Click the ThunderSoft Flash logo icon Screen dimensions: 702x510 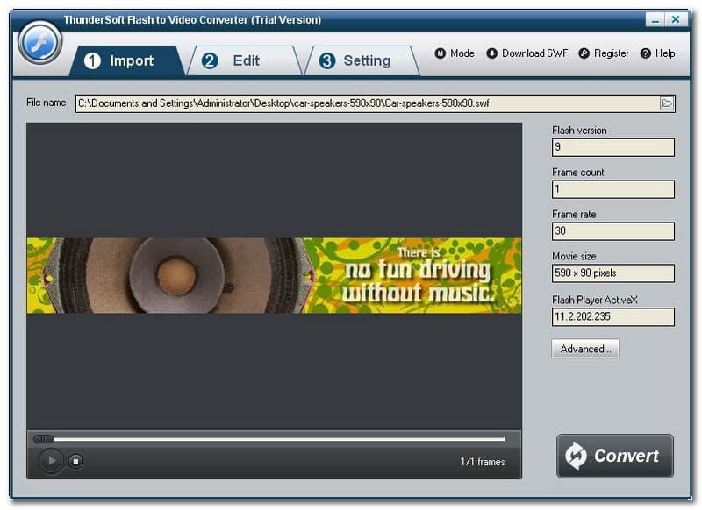pyautogui.click(x=39, y=42)
